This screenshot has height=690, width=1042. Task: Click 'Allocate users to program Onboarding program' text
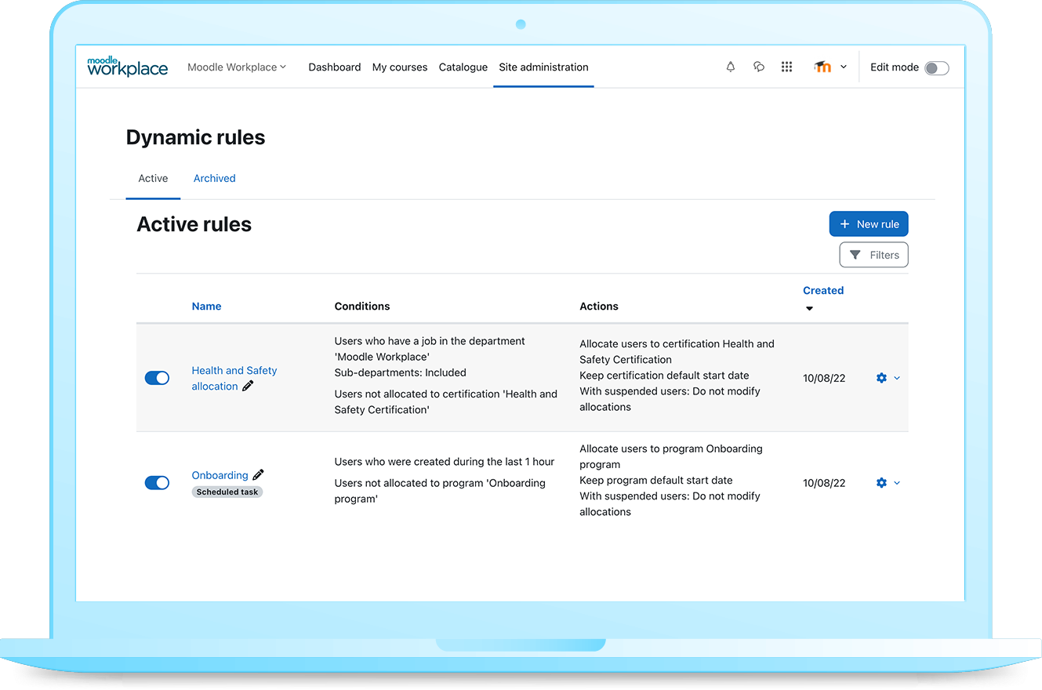pyautogui.click(x=671, y=457)
